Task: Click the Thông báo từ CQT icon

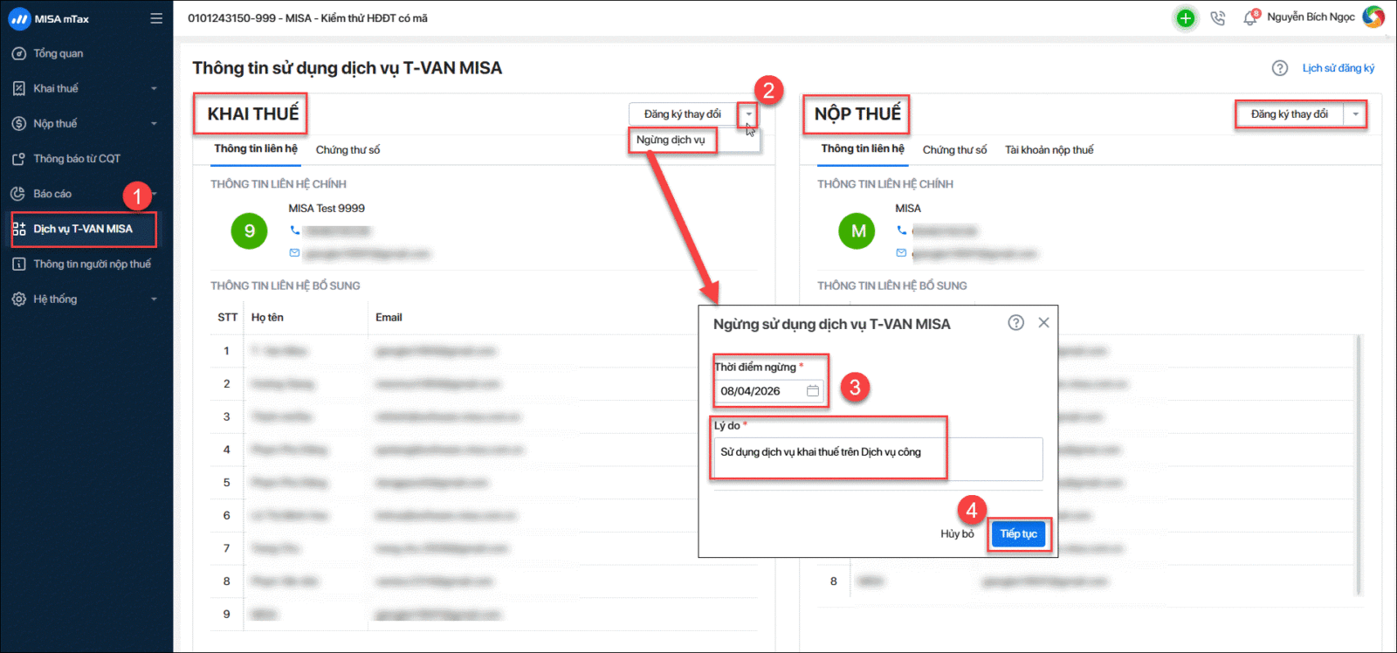Action: (x=18, y=159)
